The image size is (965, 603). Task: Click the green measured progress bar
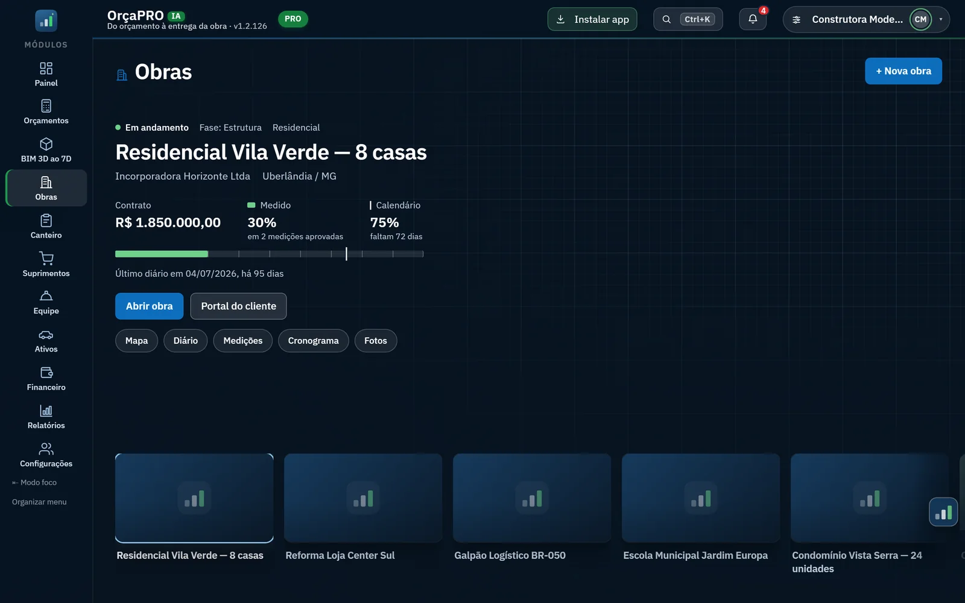[x=162, y=254]
